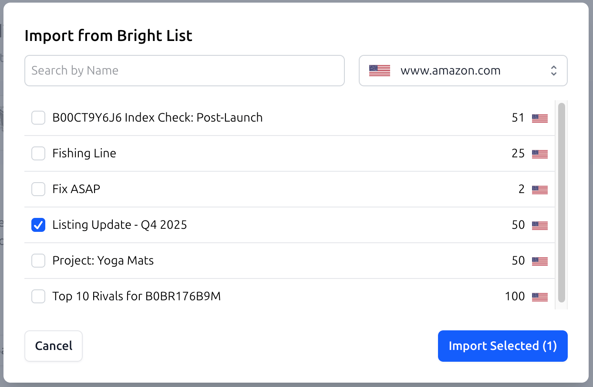Click the Project: Yoga Mats list name
593x387 pixels.
tap(103, 261)
